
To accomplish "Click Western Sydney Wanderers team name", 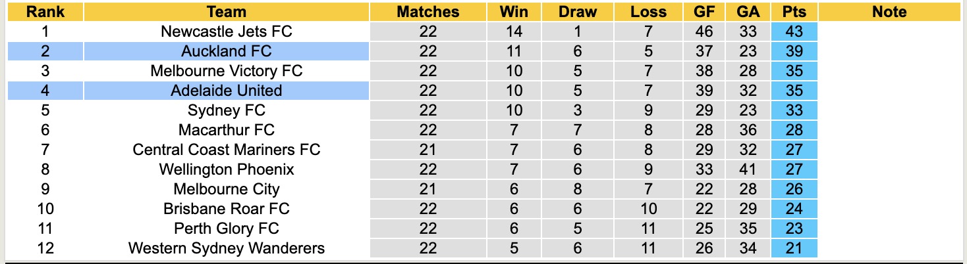I will tap(226, 248).
